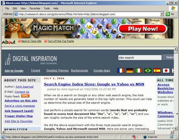Click inside the site search field
Viewport: 179px width, 140px height.
pos(140,58)
